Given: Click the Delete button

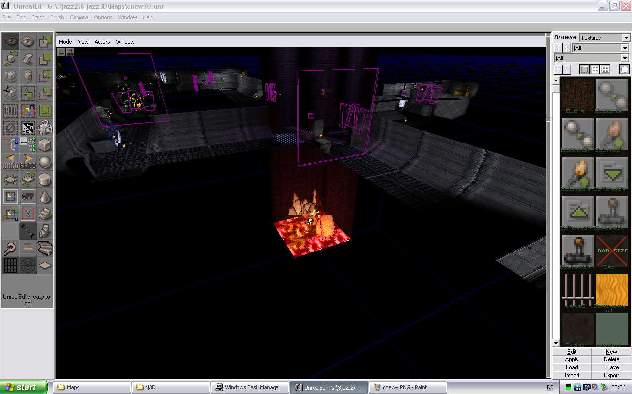Looking at the screenshot, I should click(x=611, y=359).
